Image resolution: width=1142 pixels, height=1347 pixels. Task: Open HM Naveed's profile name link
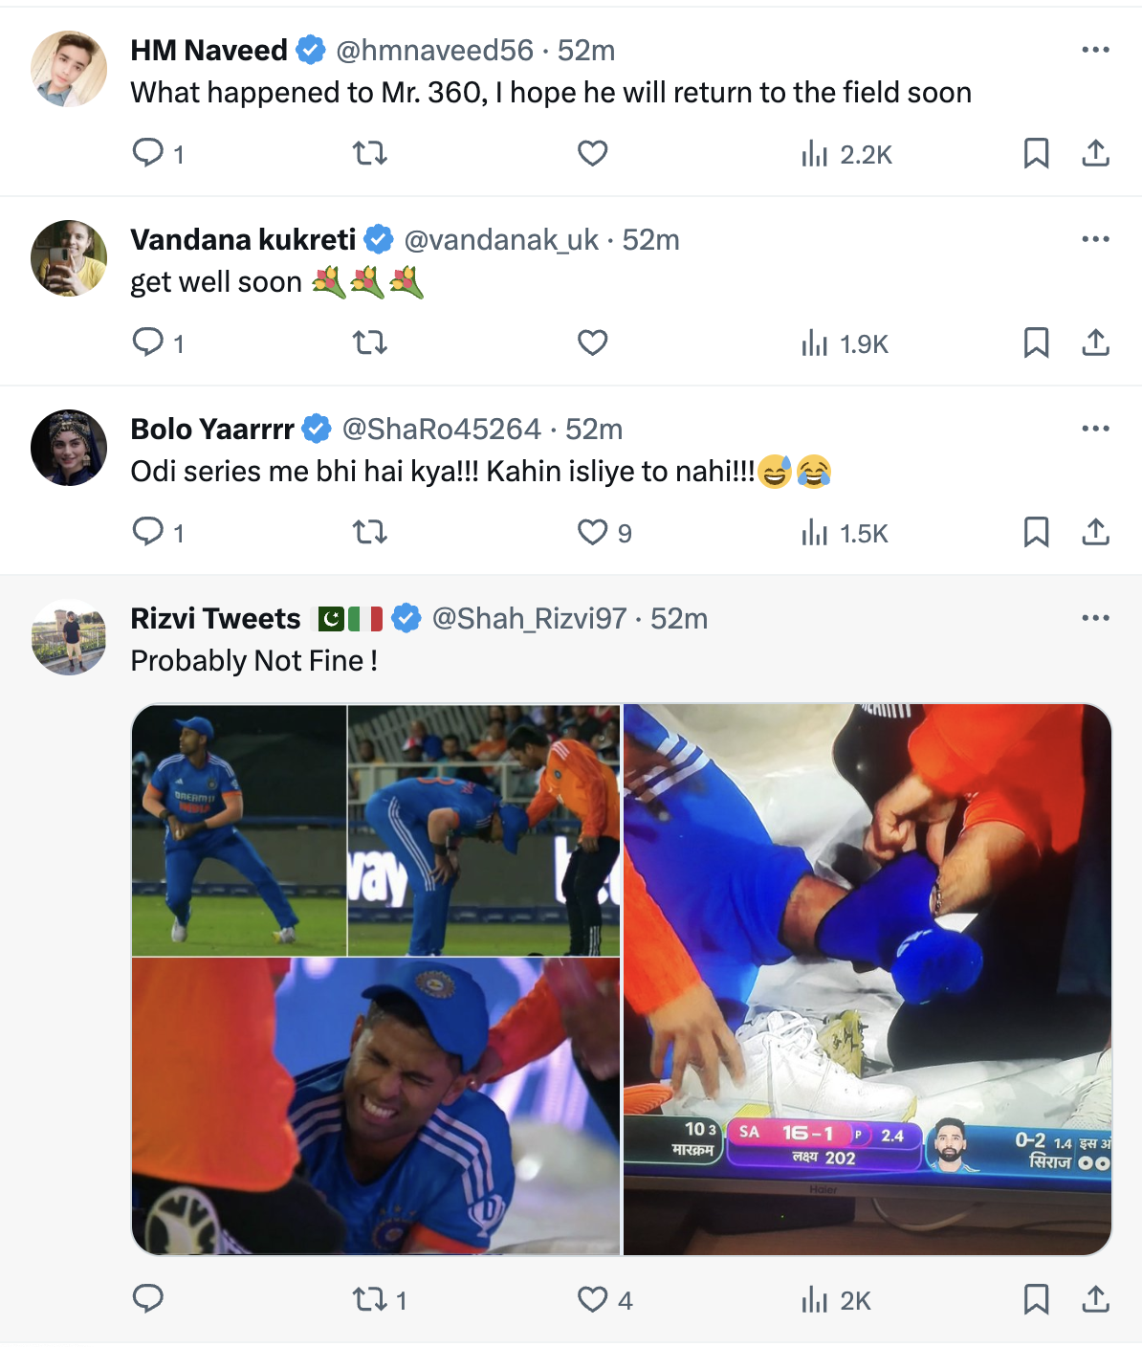click(209, 50)
